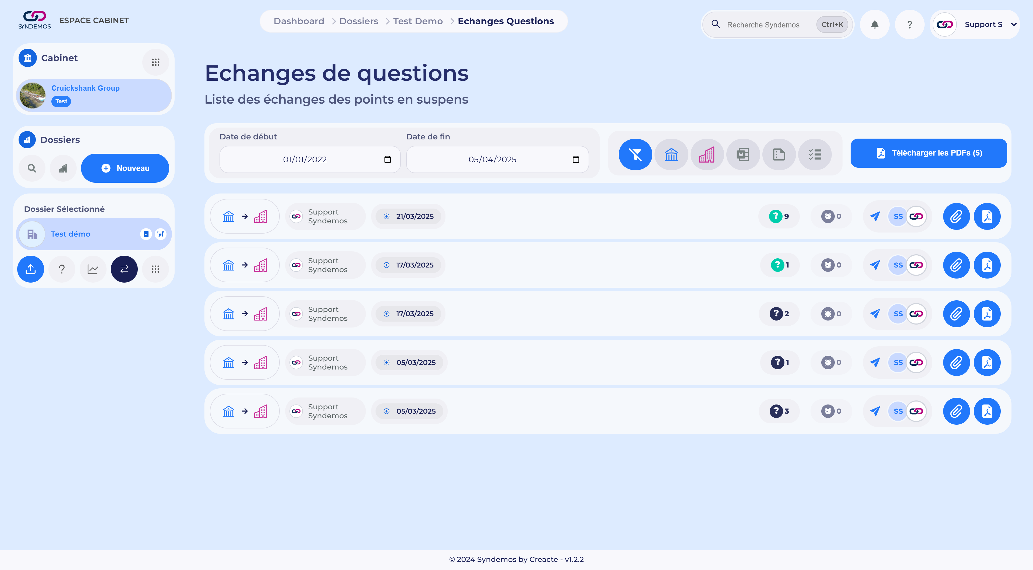Open attachments for the 21/03/2025 exchange

(956, 217)
